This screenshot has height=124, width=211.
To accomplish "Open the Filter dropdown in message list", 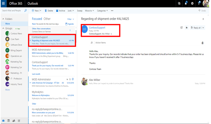I will point(71,19).
